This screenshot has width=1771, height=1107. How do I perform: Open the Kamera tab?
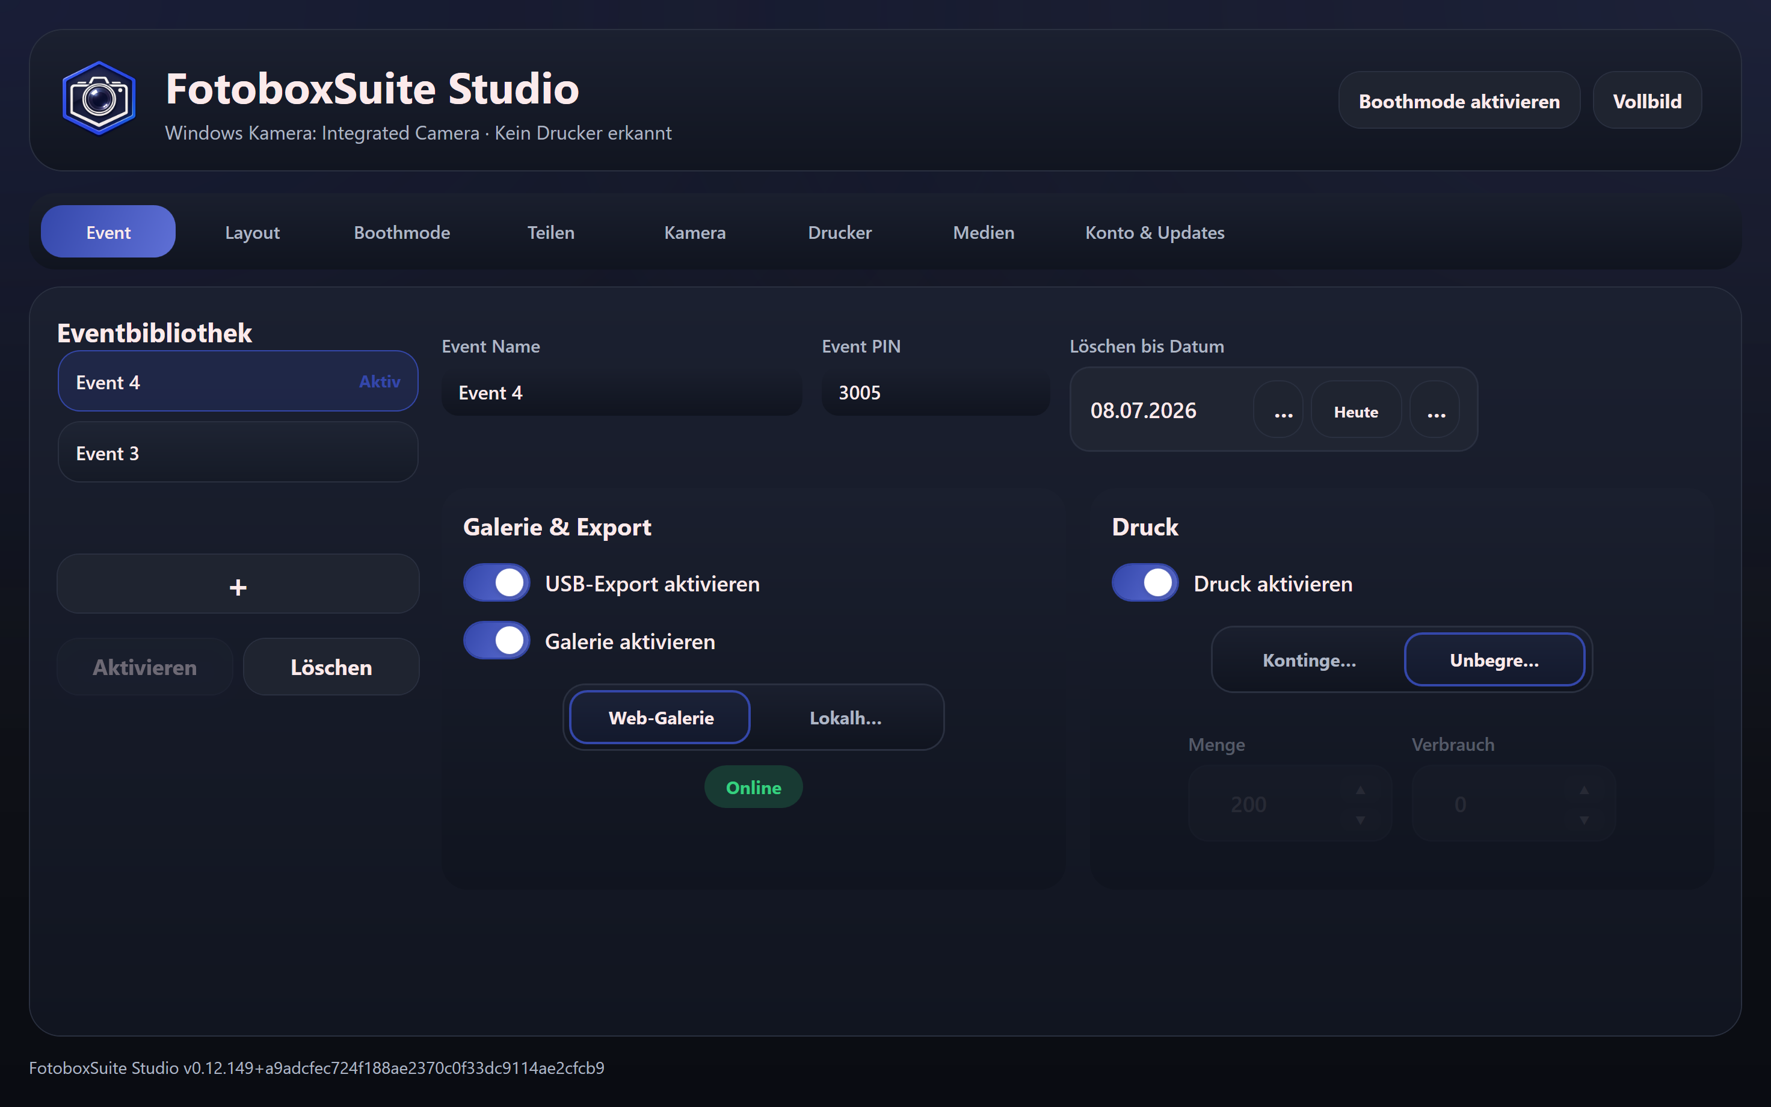(x=694, y=232)
